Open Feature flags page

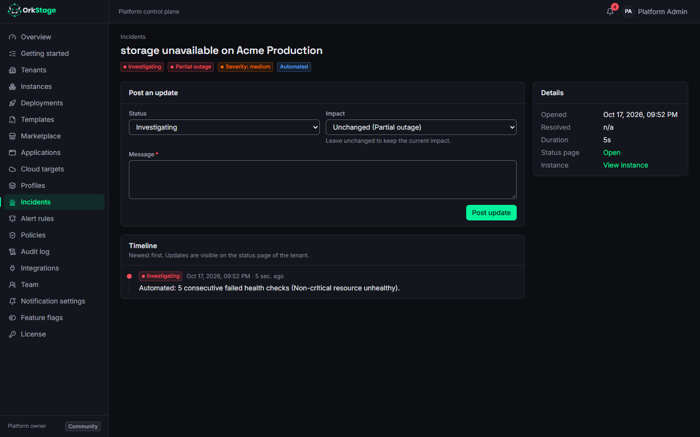(x=54, y=318)
